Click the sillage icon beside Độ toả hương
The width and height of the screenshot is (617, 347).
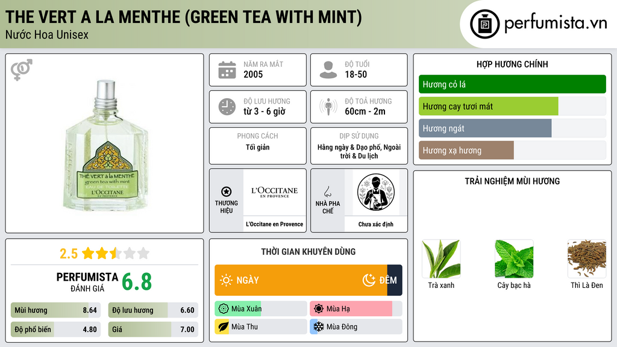point(328,107)
